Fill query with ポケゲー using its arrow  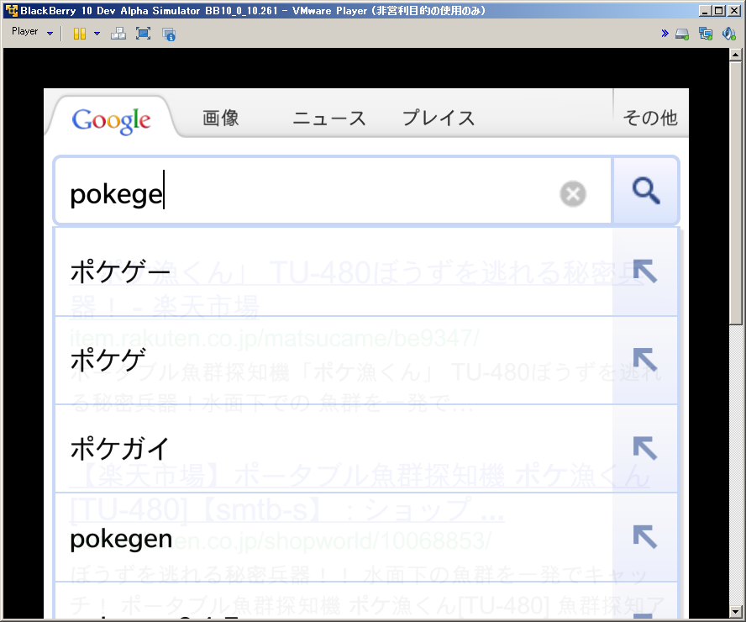[645, 271]
